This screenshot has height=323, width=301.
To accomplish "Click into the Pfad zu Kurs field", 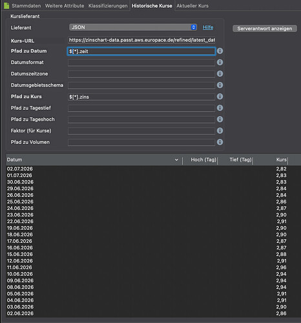I will click(x=141, y=97).
